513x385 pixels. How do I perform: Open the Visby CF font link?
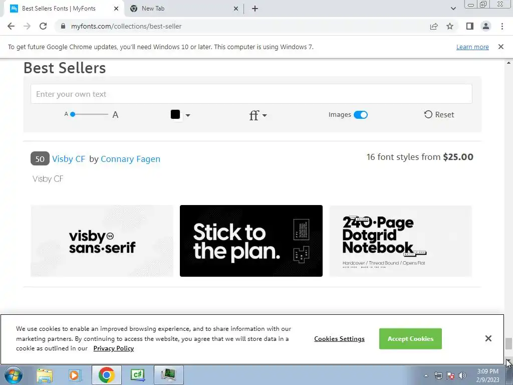(x=69, y=159)
